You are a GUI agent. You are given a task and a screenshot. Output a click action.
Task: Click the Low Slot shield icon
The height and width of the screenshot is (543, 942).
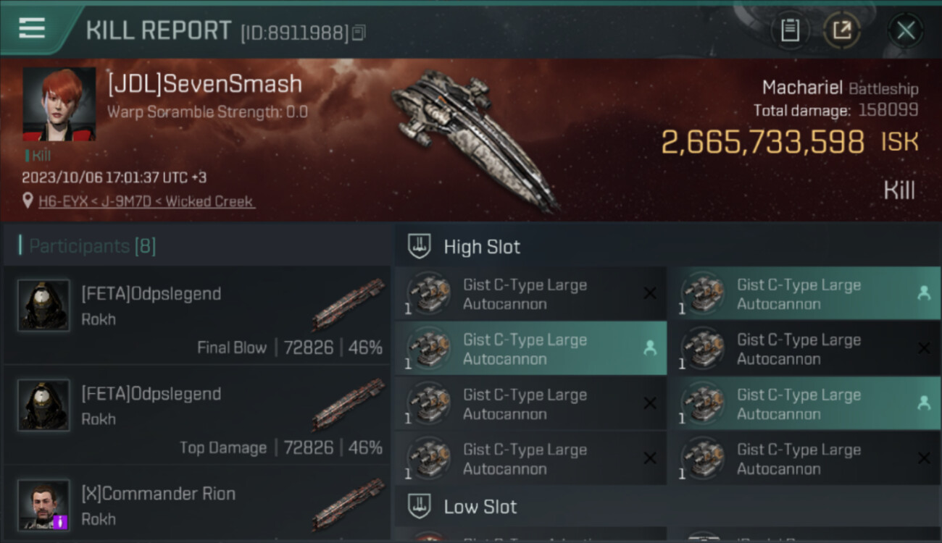(420, 506)
